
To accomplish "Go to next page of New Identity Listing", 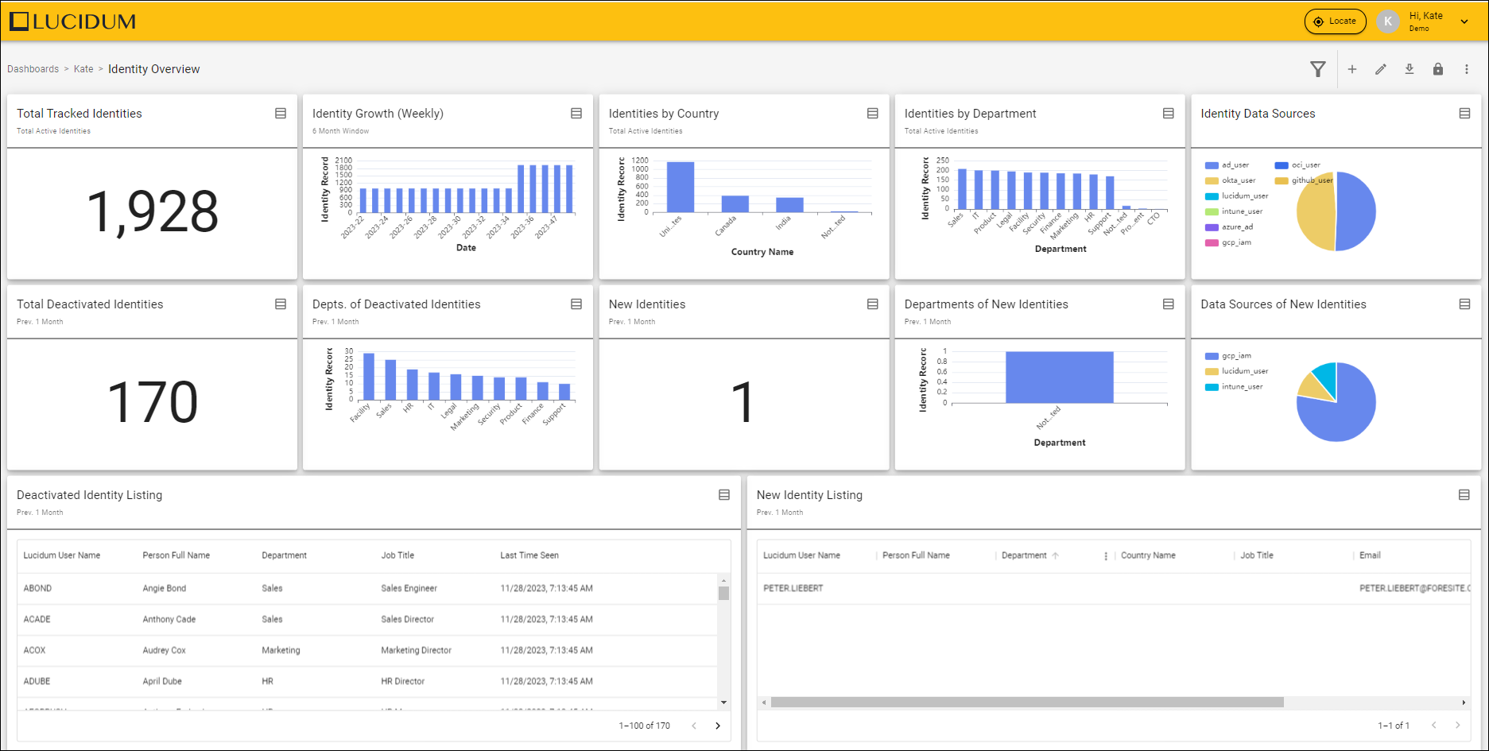I will (x=1457, y=725).
